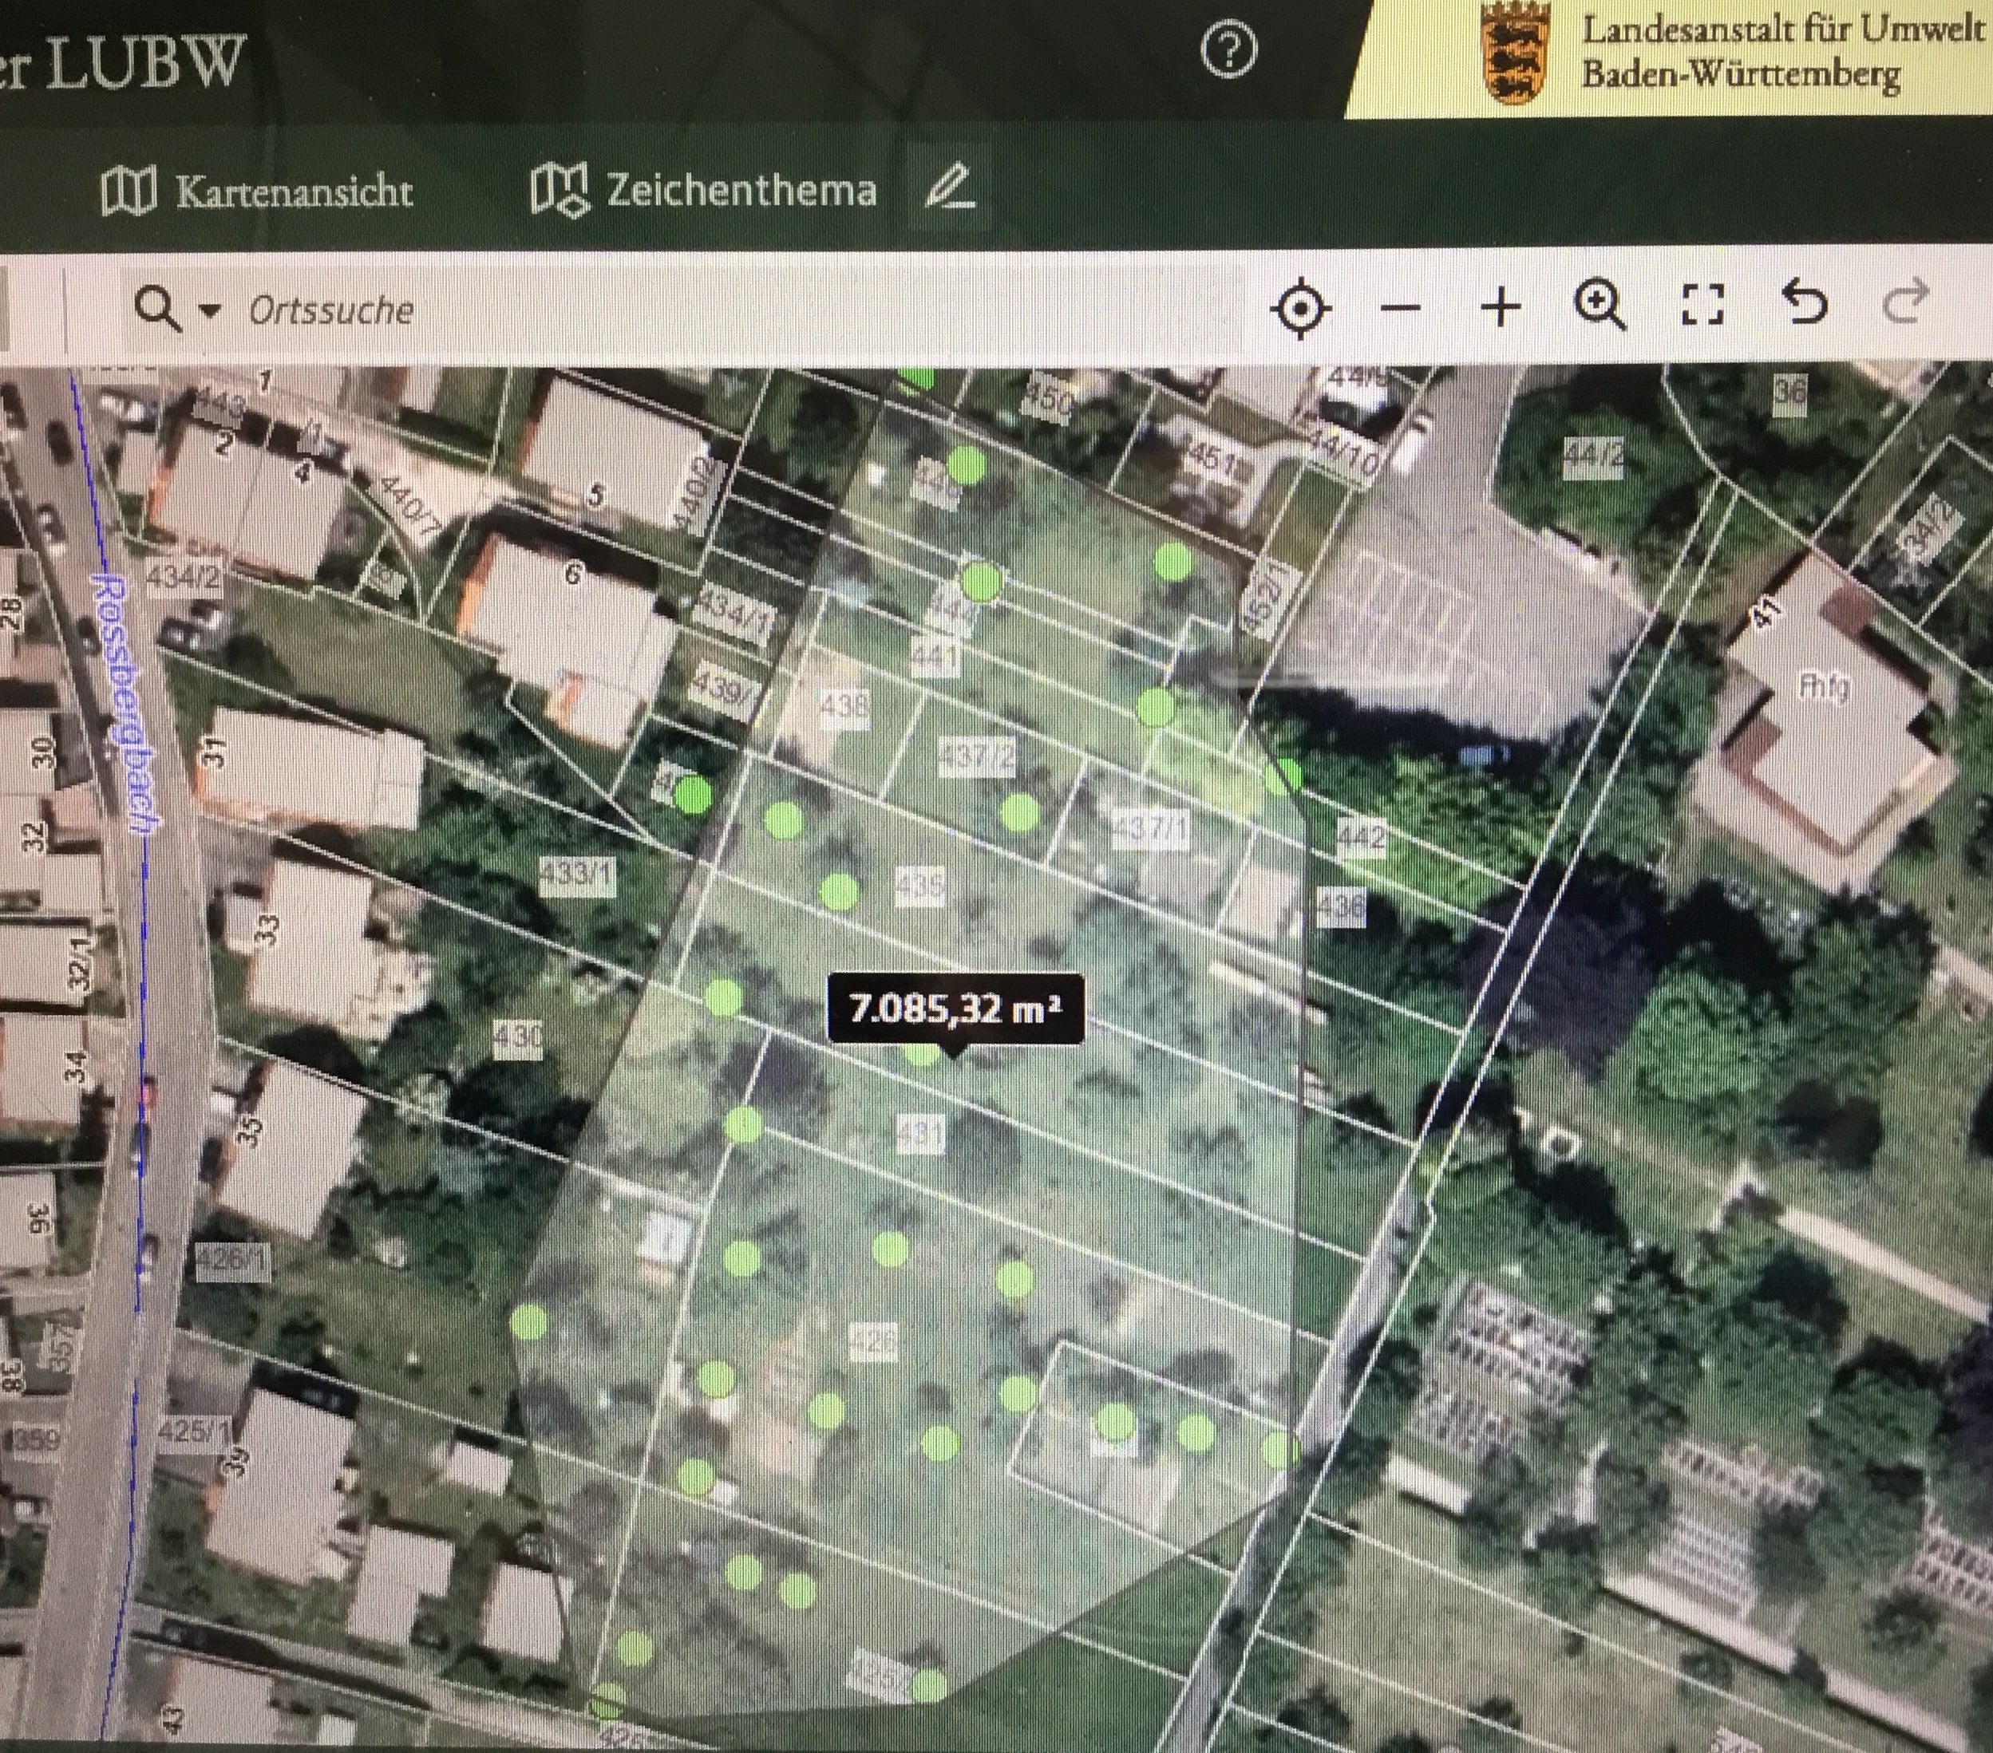Click the locate position crosshair icon
The height and width of the screenshot is (1753, 1993).
point(1302,308)
